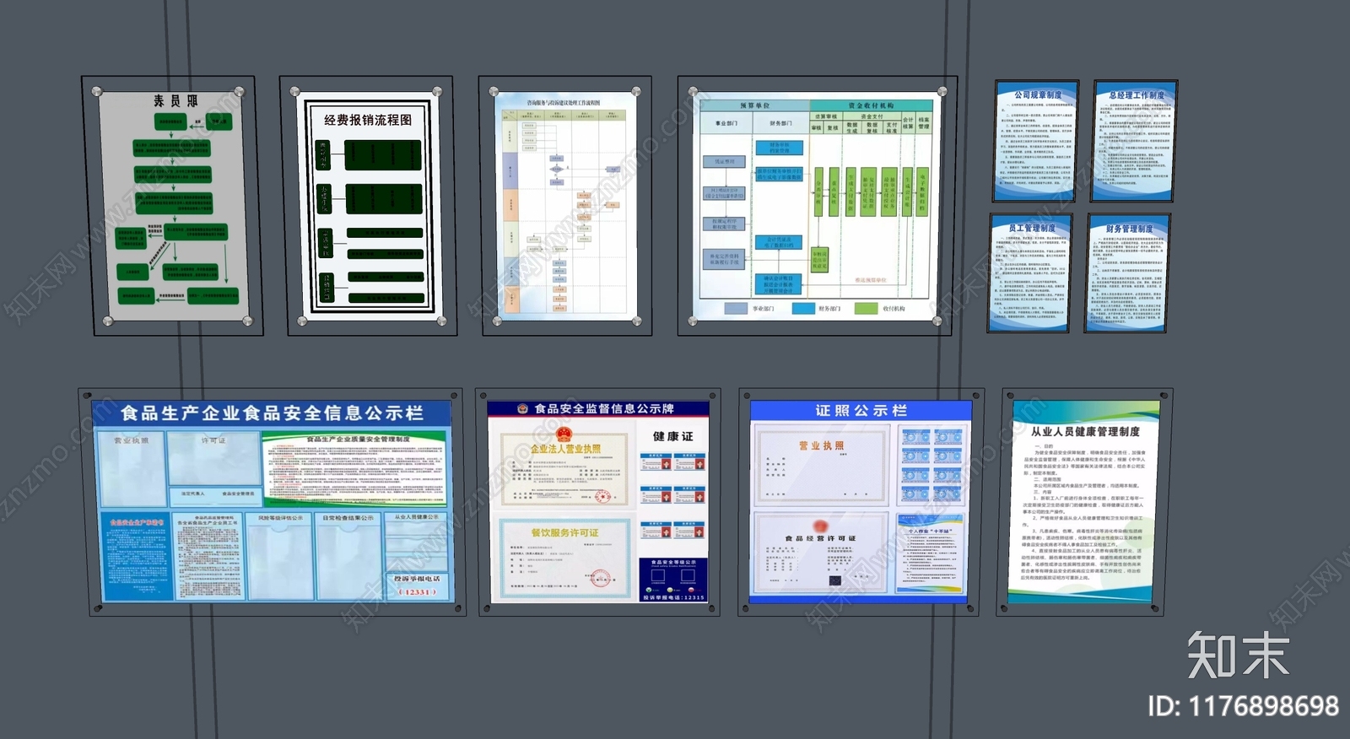1350x739 pixels.
Task: Select the 营业执照 pocket on food safety board
Action: coord(132,469)
